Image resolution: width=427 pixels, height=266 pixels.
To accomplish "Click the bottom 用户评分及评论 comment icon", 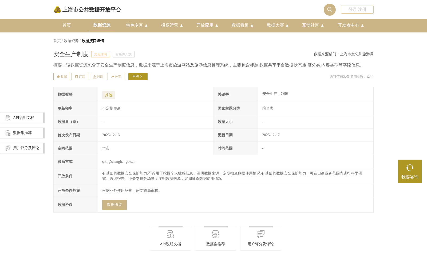I will pyautogui.click(x=261, y=234).
